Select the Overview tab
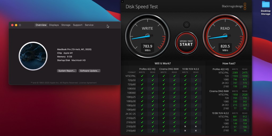 41,25
